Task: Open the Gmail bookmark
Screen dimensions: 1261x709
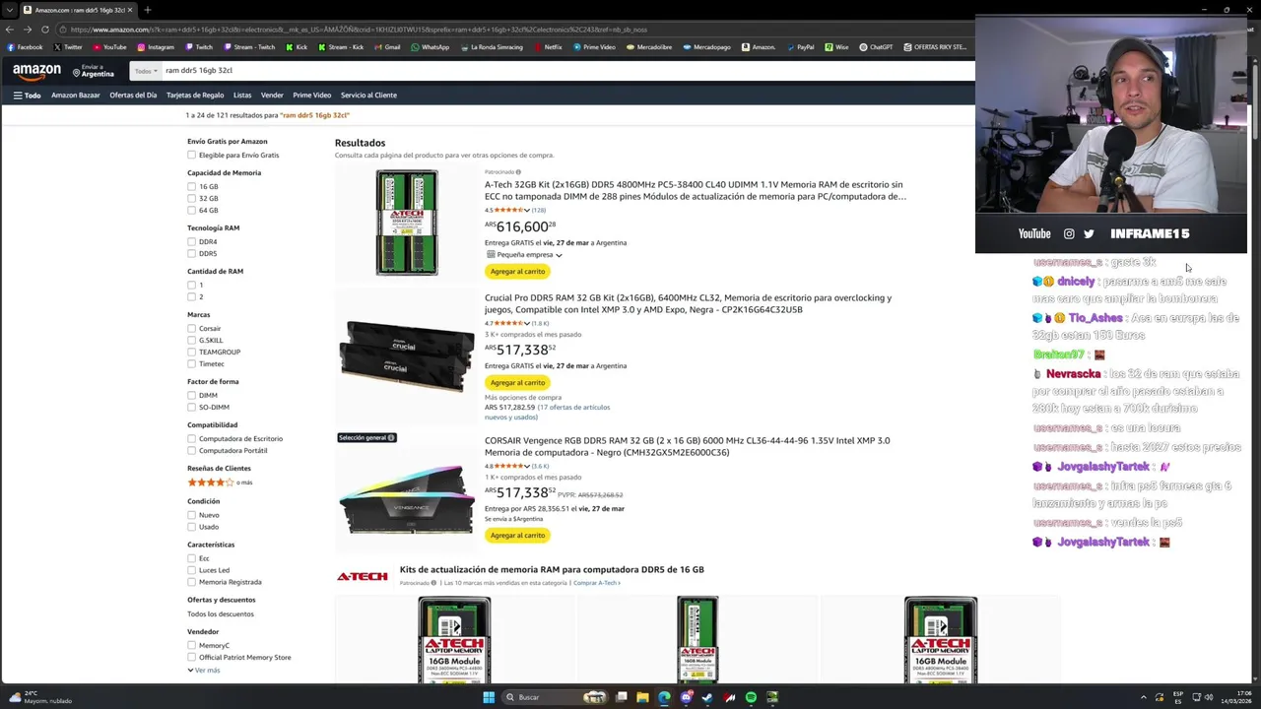Action: coord(386,47)
